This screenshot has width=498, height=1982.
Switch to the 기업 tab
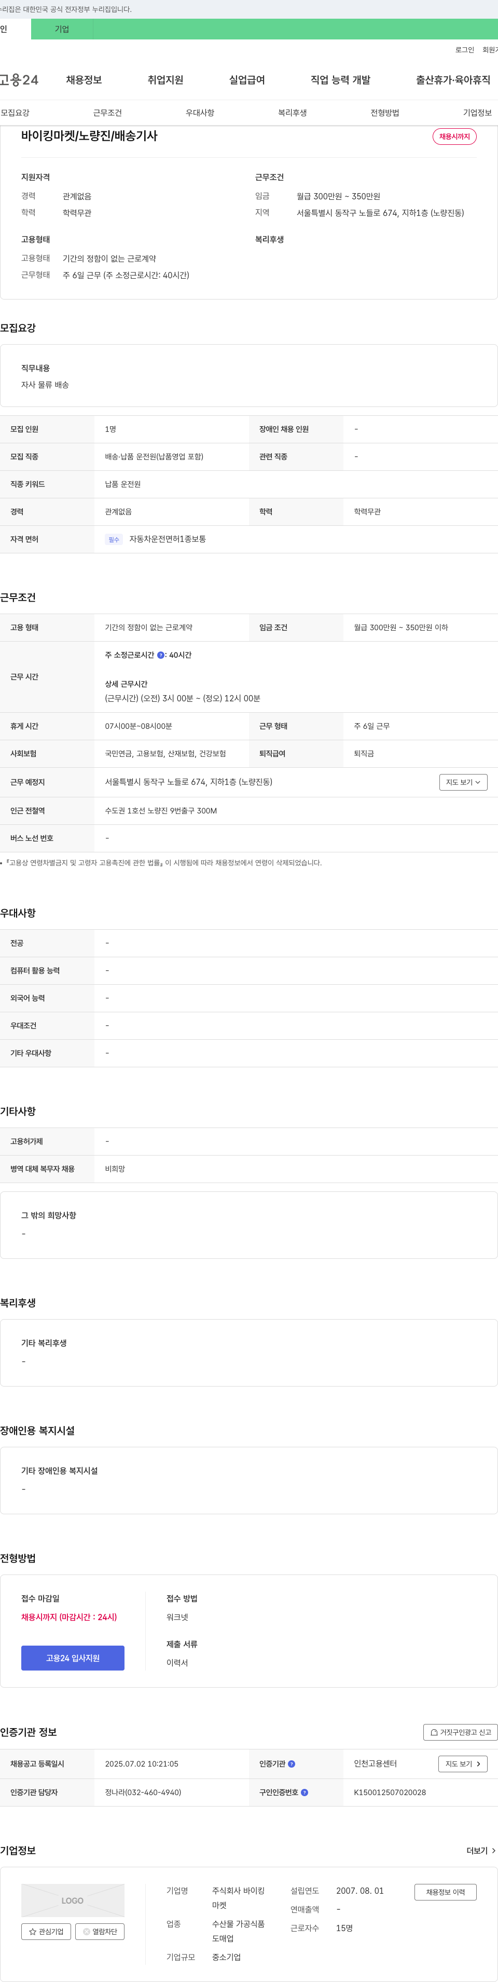(62, 29)
